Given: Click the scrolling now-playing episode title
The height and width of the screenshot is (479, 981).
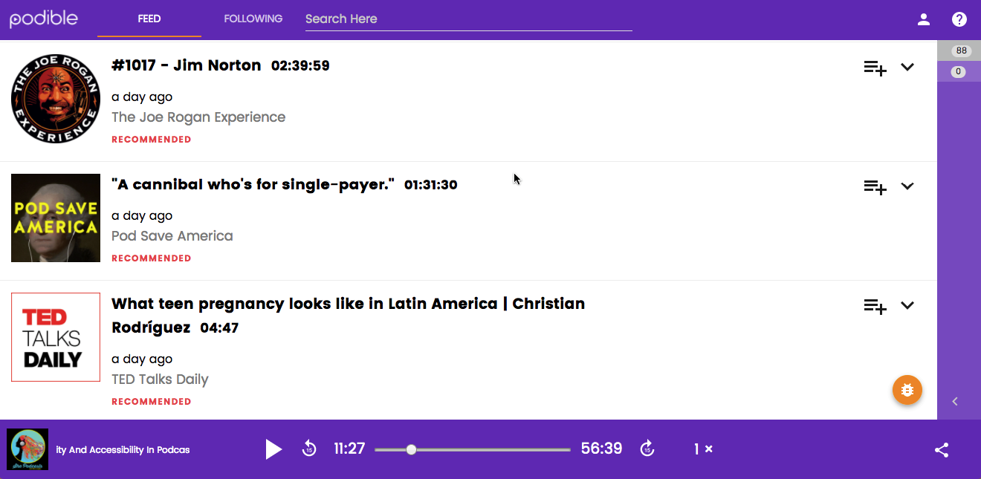Looking at the screenshot, I should 123,449.
